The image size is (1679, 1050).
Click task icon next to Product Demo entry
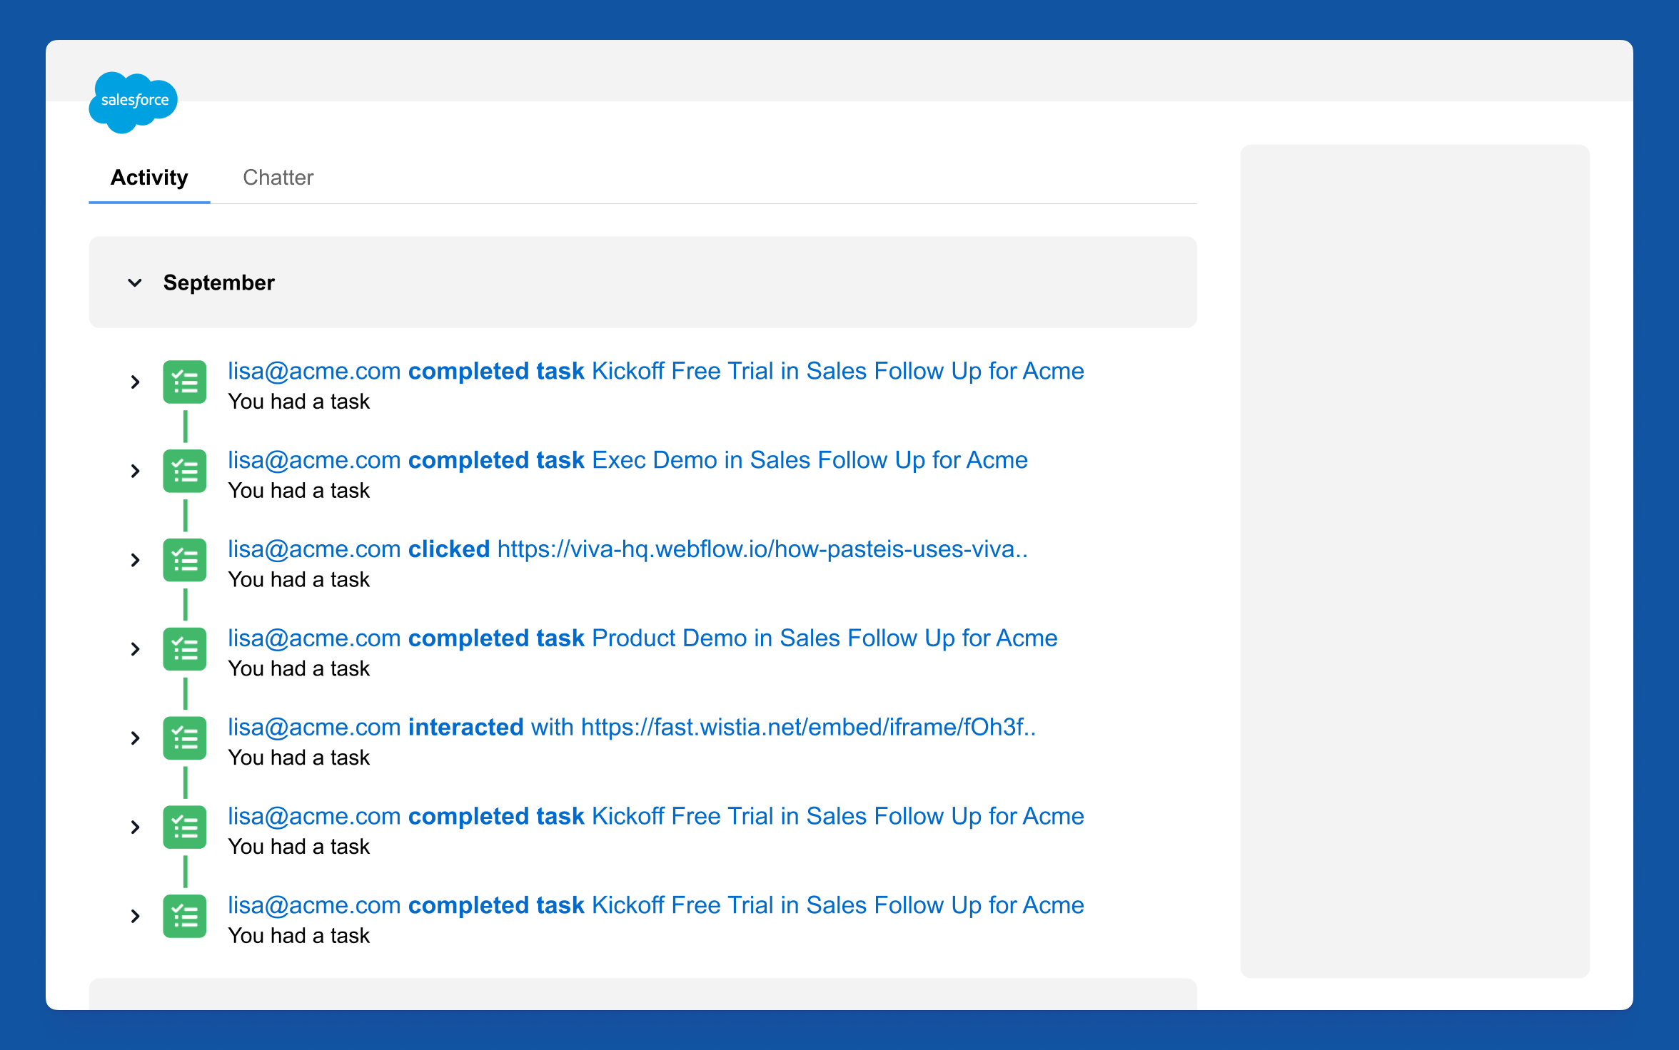click(x=185, y=649)
